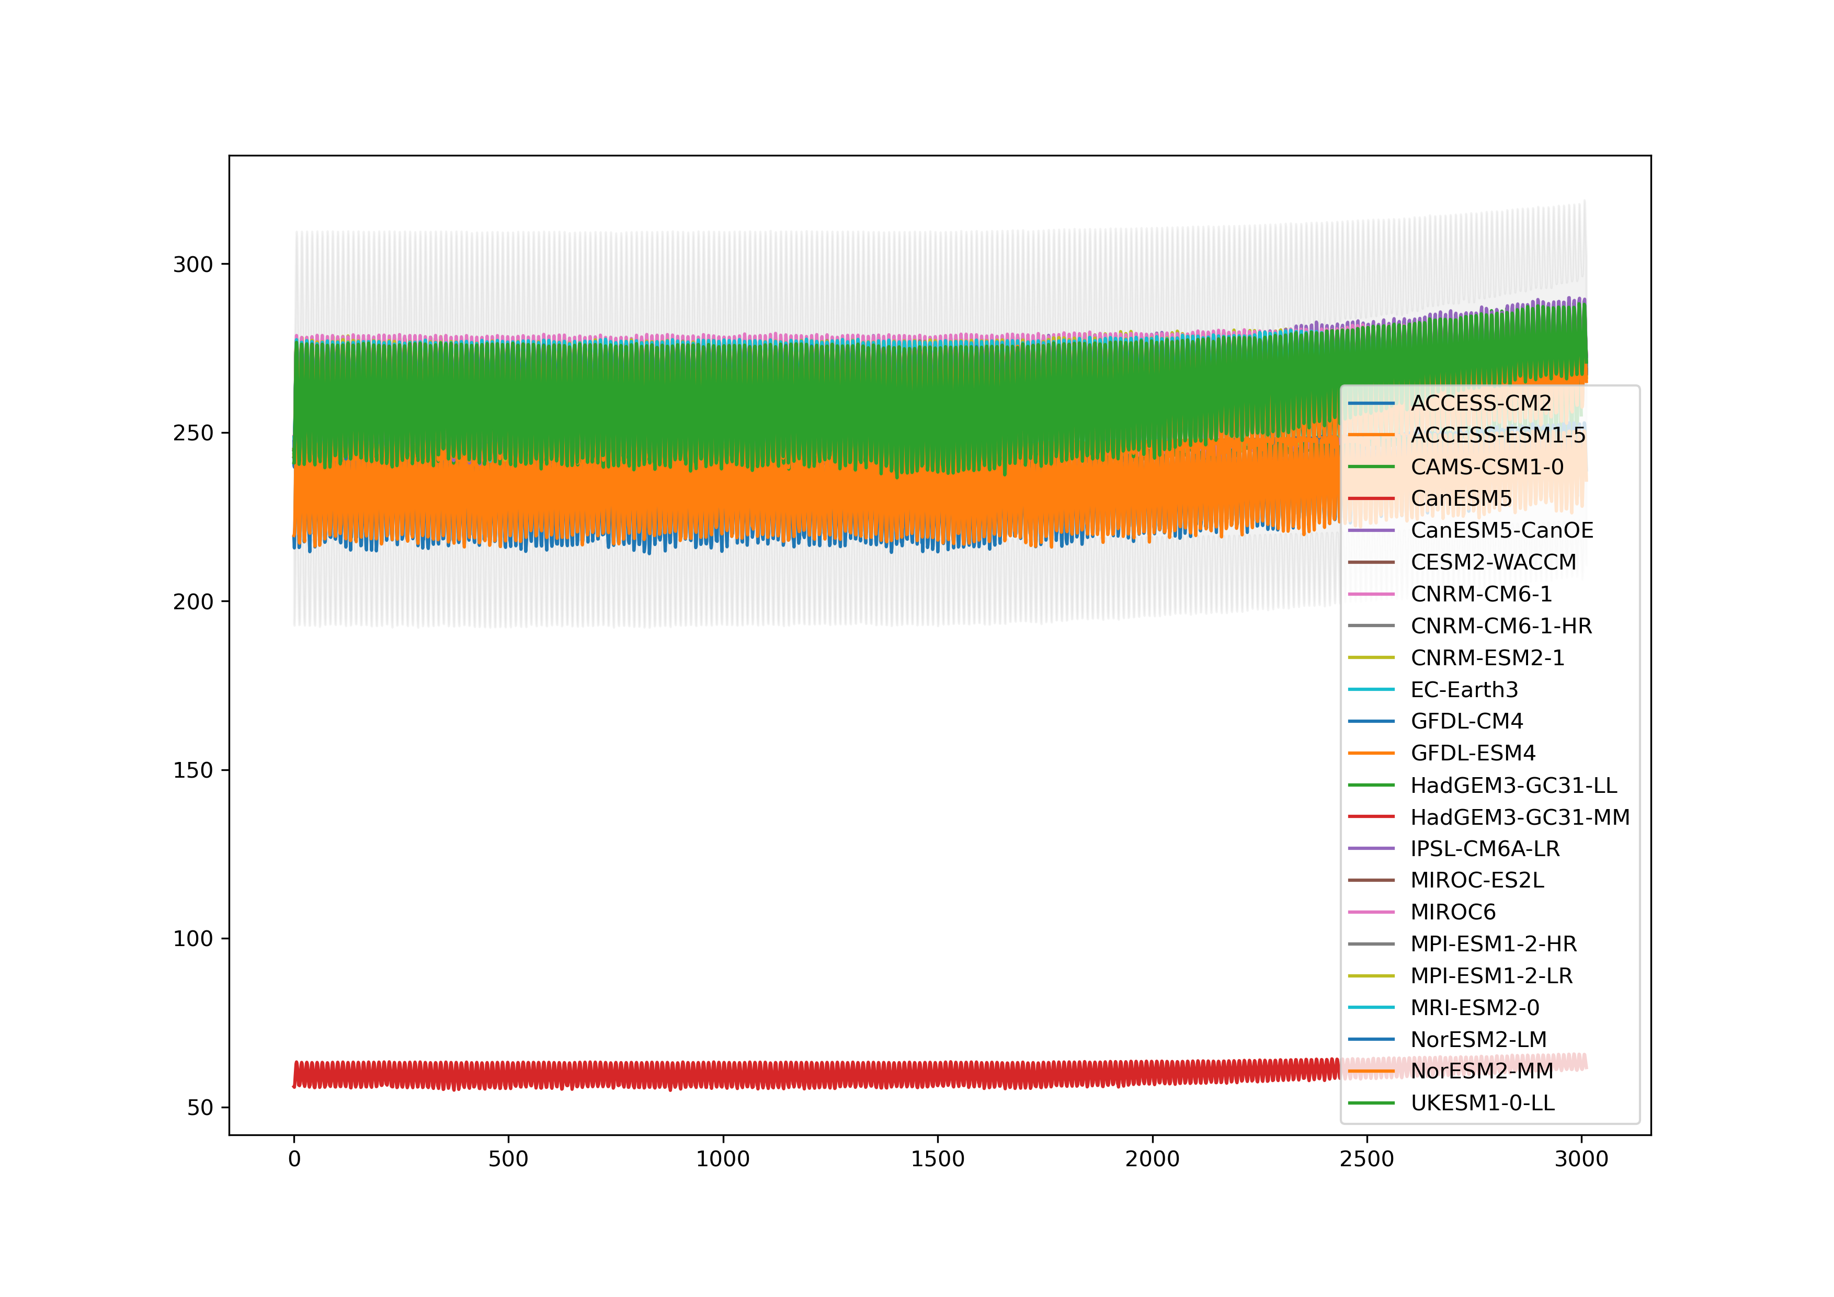Select the CAMS-CSM1-0 legend entry

[1487, 467]
